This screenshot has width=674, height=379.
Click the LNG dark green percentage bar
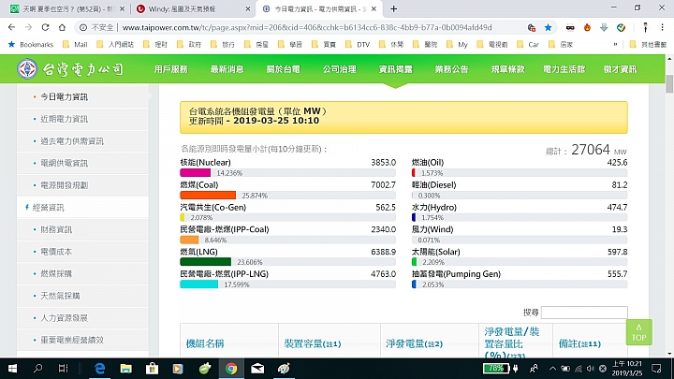pos(205,262)
